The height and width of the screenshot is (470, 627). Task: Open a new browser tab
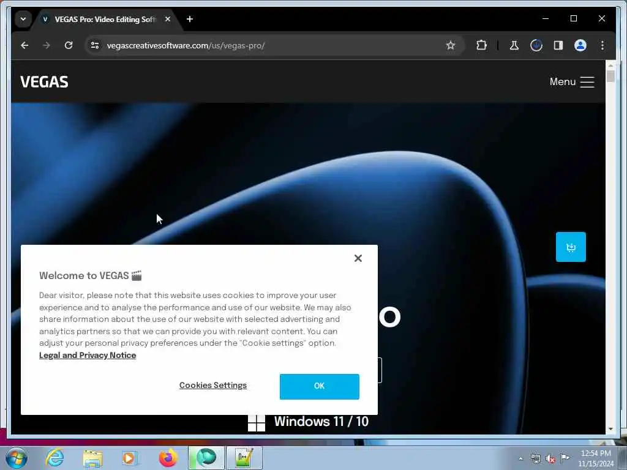point(190,19)
